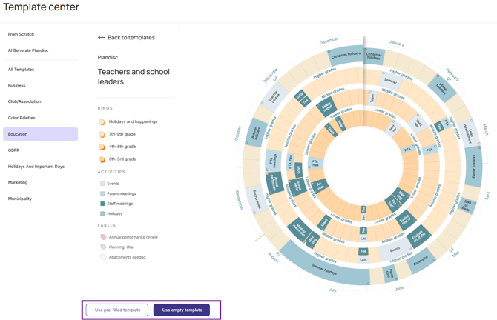Click the Holidays and happenings ring icon

point(102,122)
